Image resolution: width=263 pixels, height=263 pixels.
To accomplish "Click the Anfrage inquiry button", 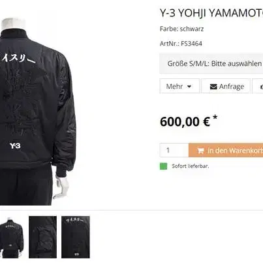I will pos(226,86).
